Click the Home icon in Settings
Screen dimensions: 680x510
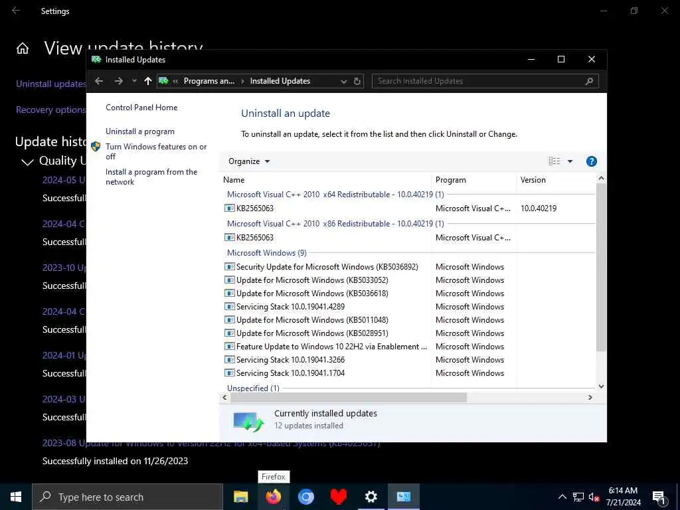click(x=23, y=48)
